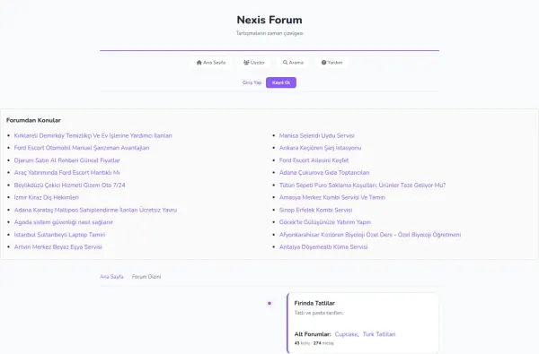This screenshot has height=354, width=539.
Task: Open the Cupcake subforum
Action: pos(346,334)
